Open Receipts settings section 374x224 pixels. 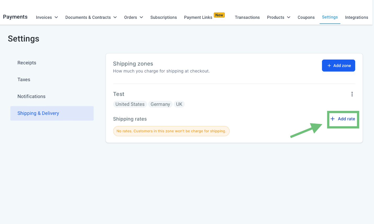tap(27, 63)
